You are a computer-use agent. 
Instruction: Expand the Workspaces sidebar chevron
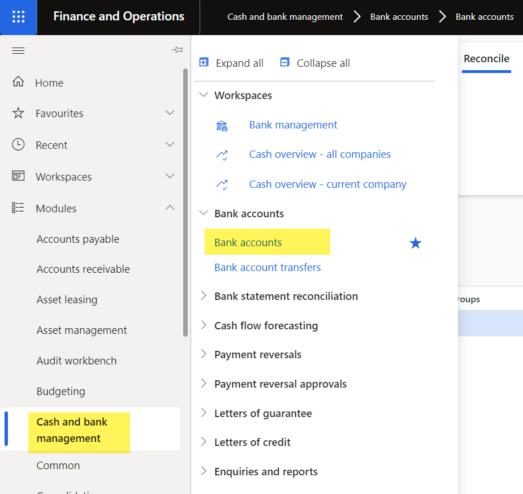170,176
